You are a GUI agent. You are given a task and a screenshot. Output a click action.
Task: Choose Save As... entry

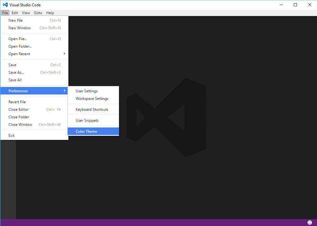click(34, 72)
